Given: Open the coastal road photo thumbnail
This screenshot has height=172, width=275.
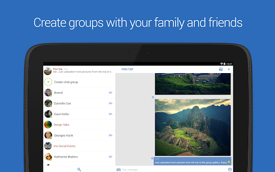Looking at the screenshot, I should click(x=193, y=84).
